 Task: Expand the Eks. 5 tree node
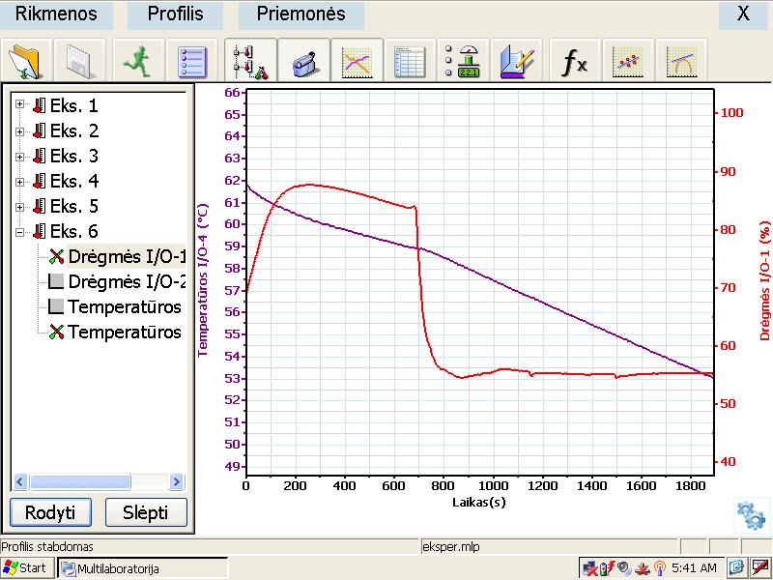[x=19, y=207]
